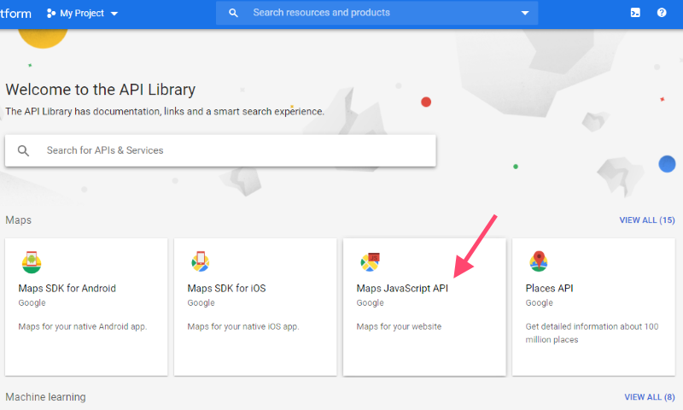Click 'Welcome to the API Library' heading
The height and width of the screenshot is (410, 683).
click(x=101, y=90)
